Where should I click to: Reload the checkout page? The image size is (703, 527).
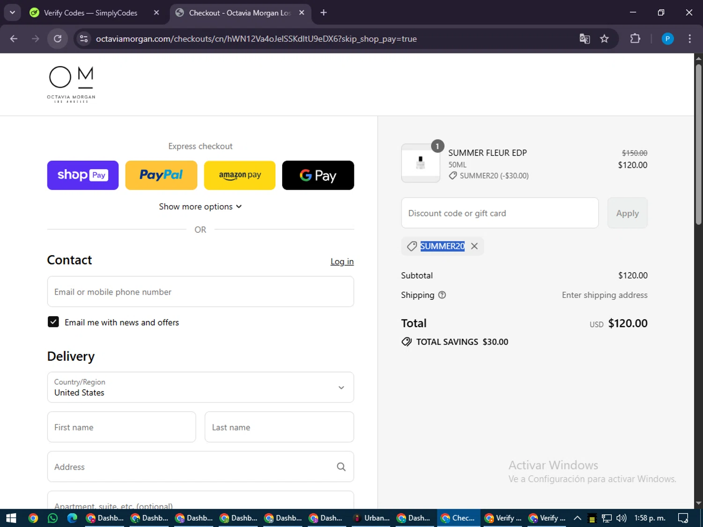[58, 39]
